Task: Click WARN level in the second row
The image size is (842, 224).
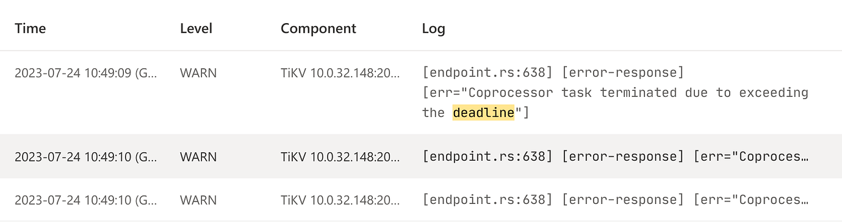Action: (x=198, y=156)
